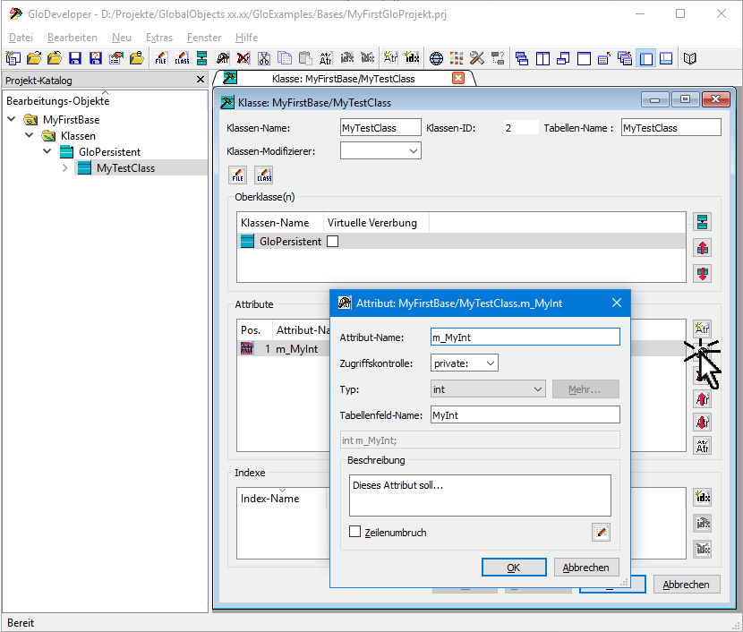Click the colored grid icon in toolbar
Screen dimensions: 743x632
pos(457,58)
